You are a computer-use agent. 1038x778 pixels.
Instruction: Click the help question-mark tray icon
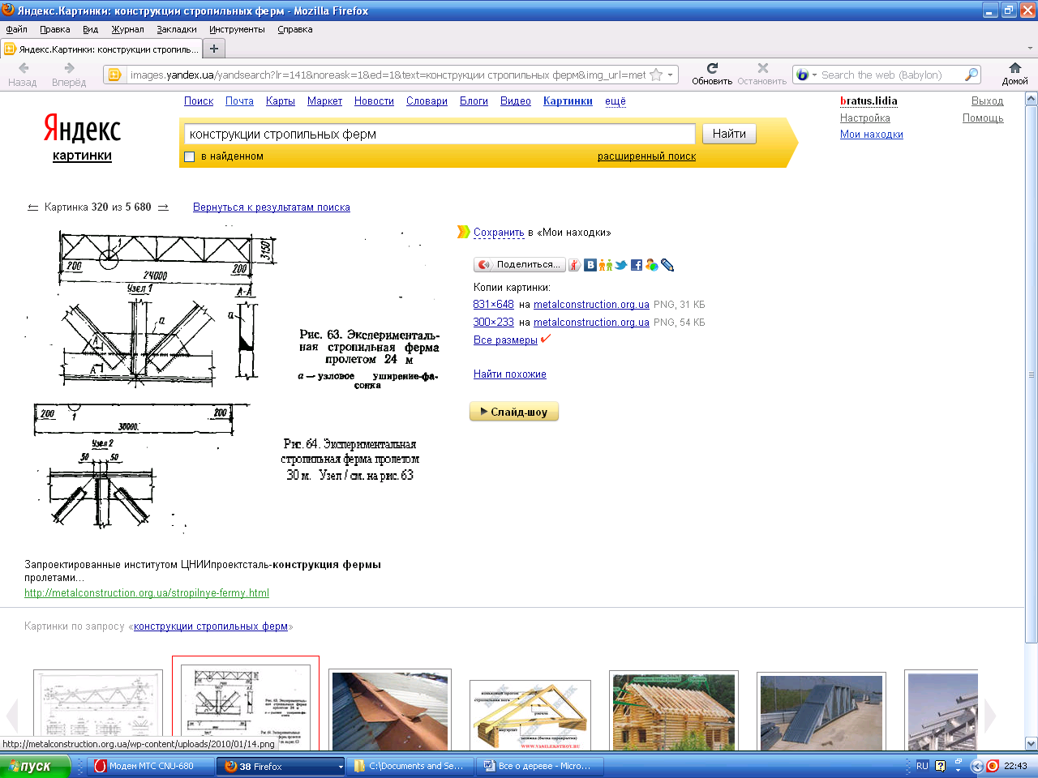(940, 766)
